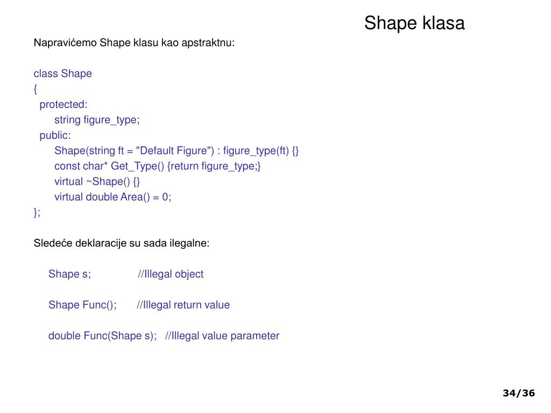Viewport: 551px width, 413px height.
Task: Select the "Shape Func();" declaration
Action: tap(82, 305)
